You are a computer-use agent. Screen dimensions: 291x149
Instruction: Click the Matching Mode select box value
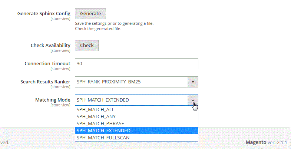point(131,100)
